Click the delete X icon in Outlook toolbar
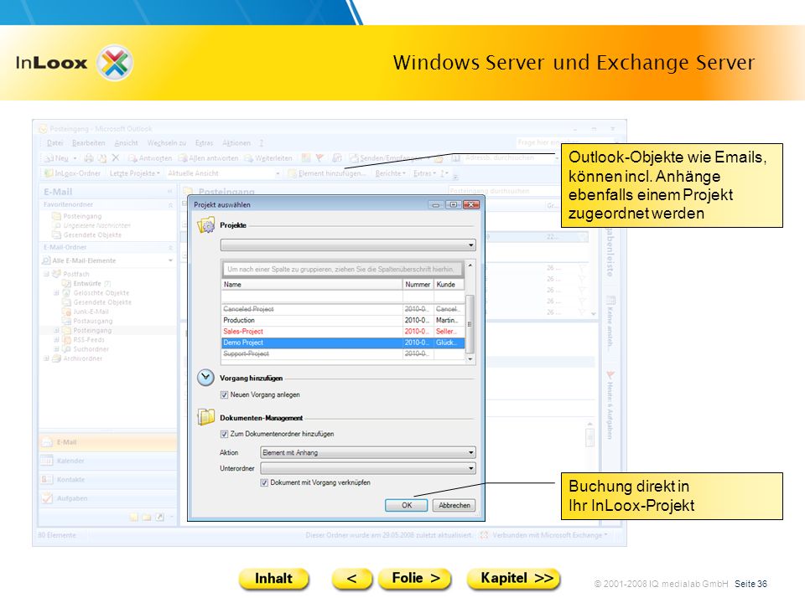Screen dimensions: 805x603 pos(116,158)
